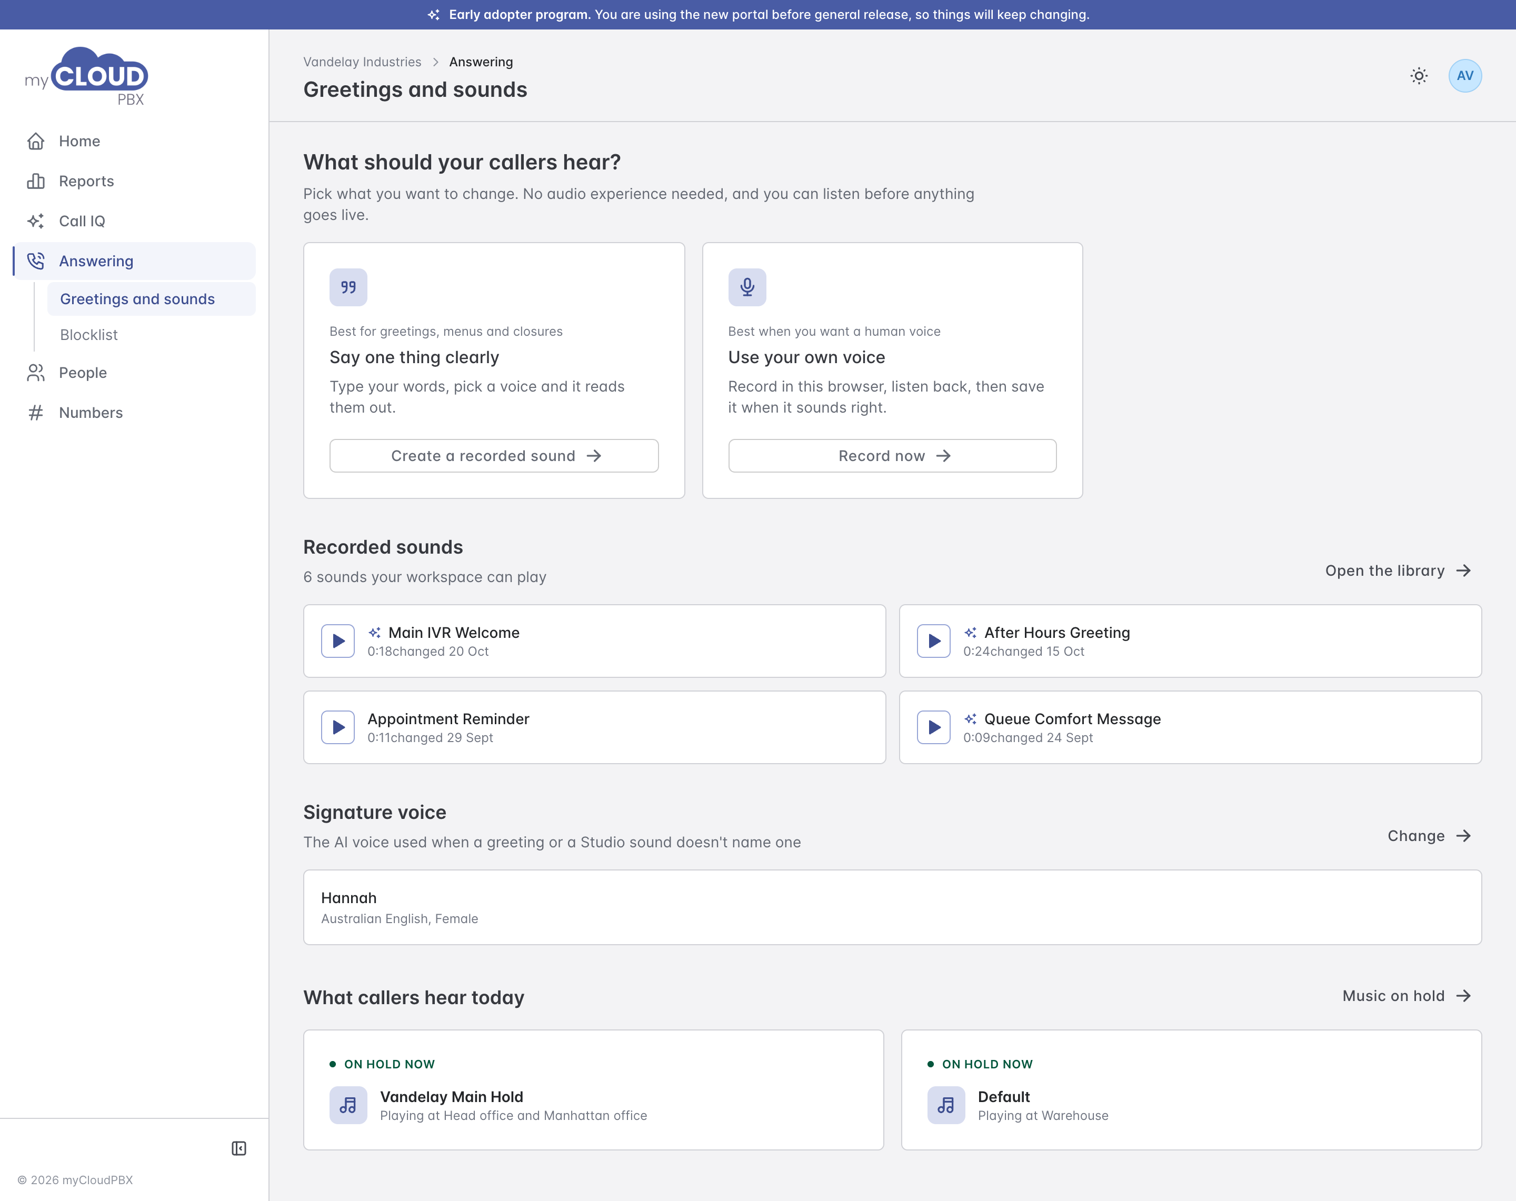1516x1201 pixels.
Task: Play the Main IVR Welcome sound
Action: pos(337,641)
